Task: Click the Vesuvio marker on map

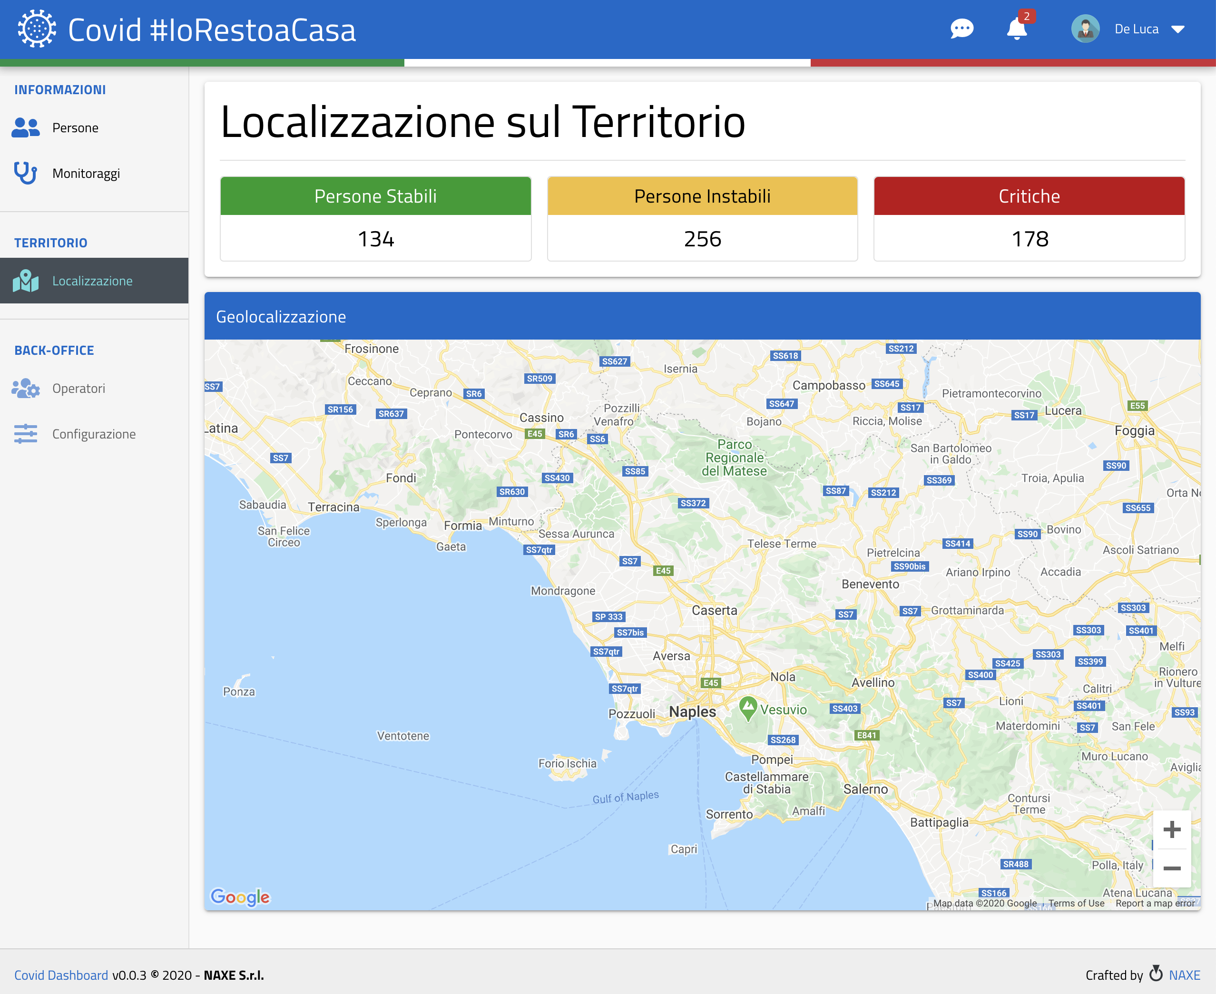Action: (748, 708)
